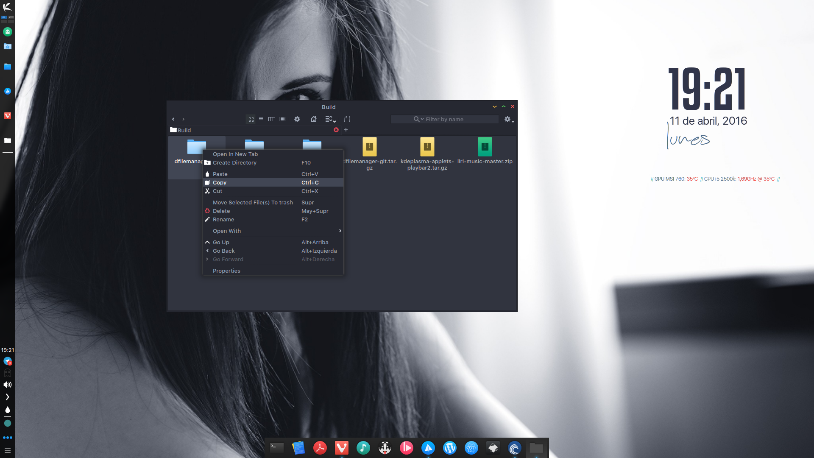Viewport: 814px width, 458px height.
Task: Choose Move Selected File(s) To trash
Action: (253, 202)
